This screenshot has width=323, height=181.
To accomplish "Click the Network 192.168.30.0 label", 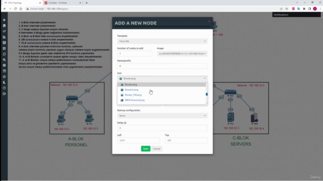I will click(250, 85).
